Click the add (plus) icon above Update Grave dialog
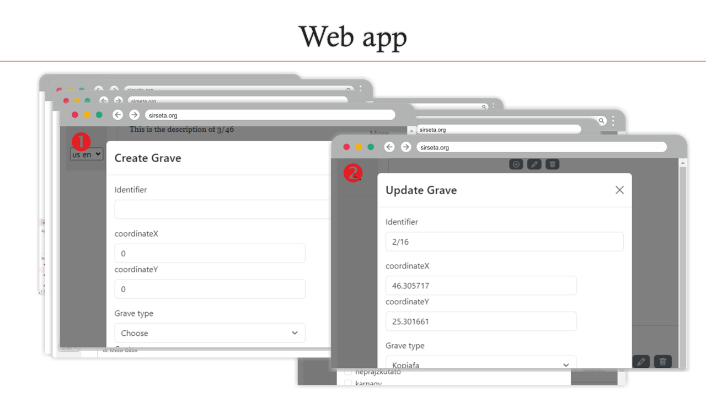Screen dimensions: 706x397 (x=516, y=164)
